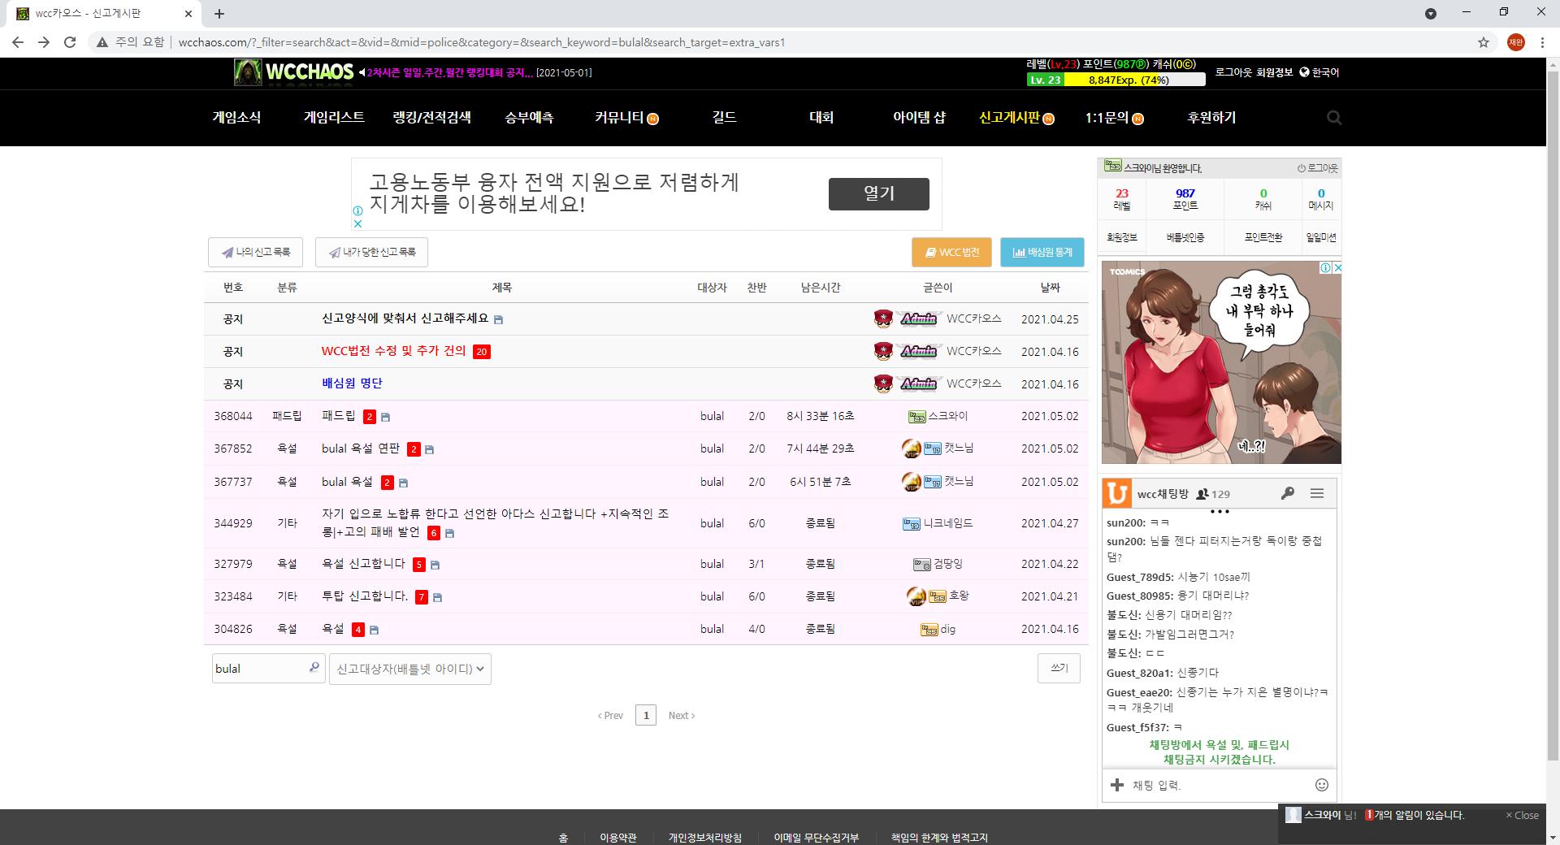This screenshot has width=1560, height=845.
Task: Click the chat participants count 129
Action: (x=1213, y=494)
